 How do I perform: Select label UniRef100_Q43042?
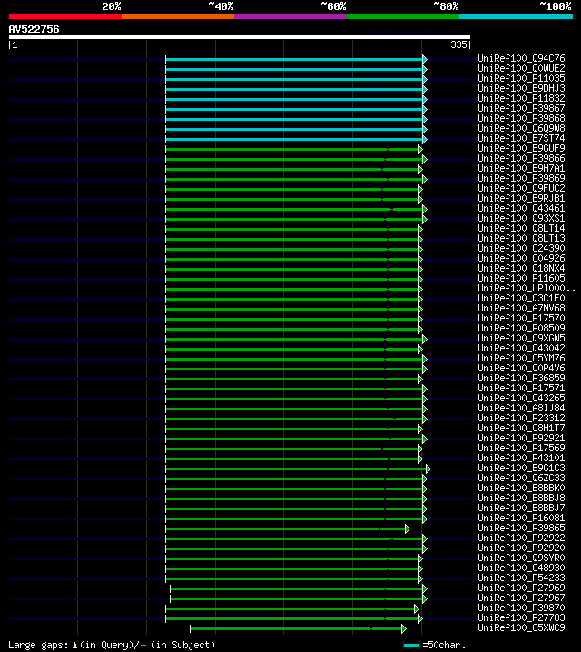(521, 348)
